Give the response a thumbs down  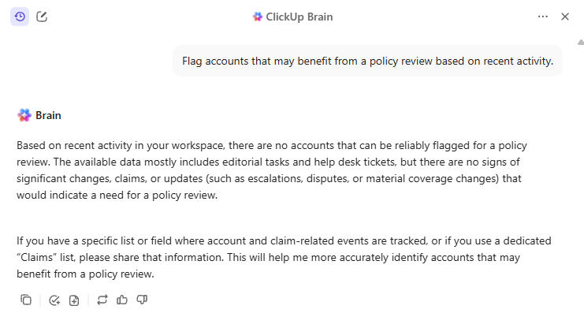coord(142,300)
